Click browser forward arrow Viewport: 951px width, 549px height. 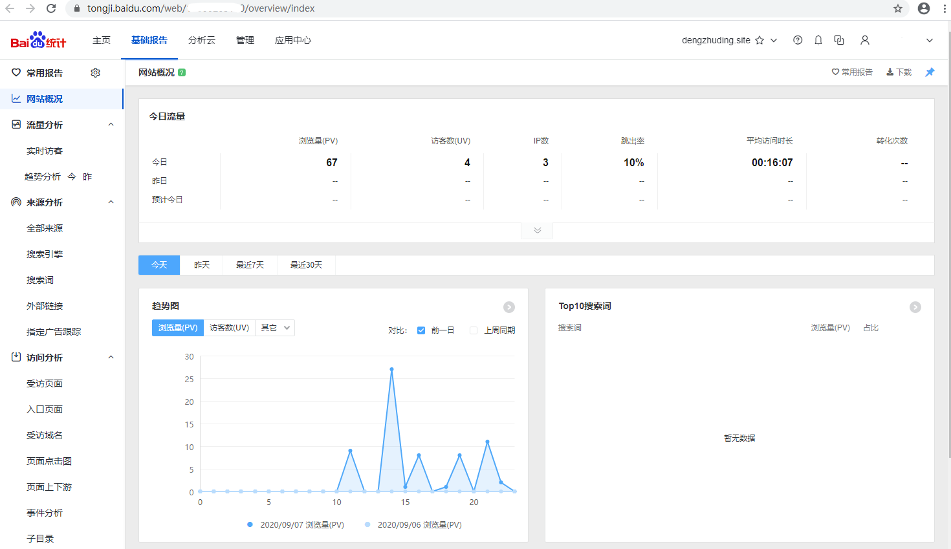[x=30, y=8]
